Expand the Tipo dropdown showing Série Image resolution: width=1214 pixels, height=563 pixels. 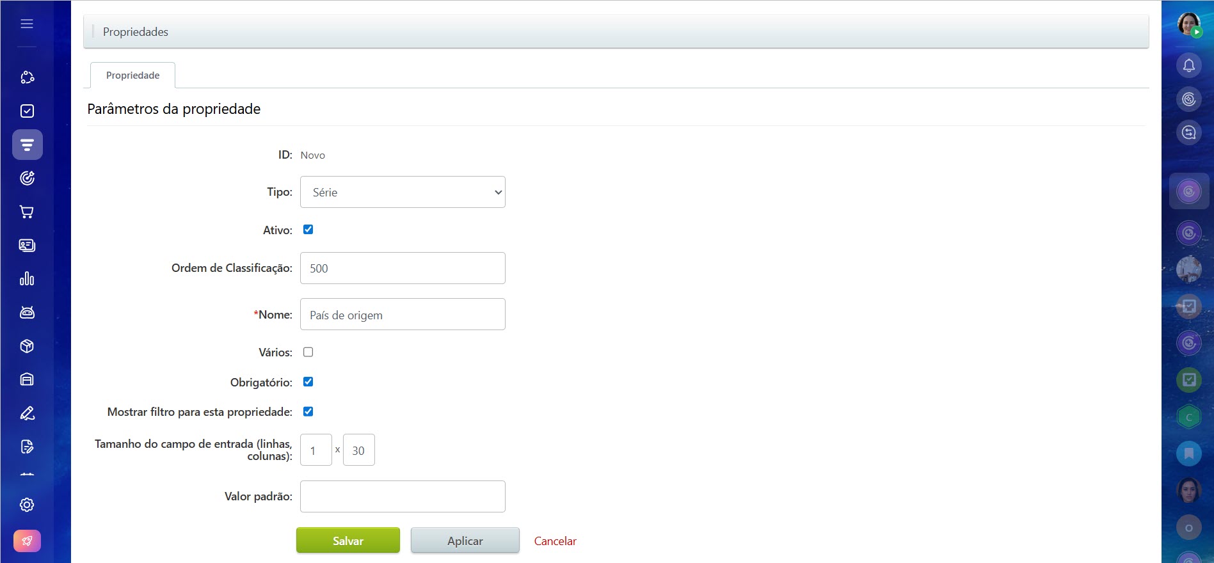tap(403, 192)
